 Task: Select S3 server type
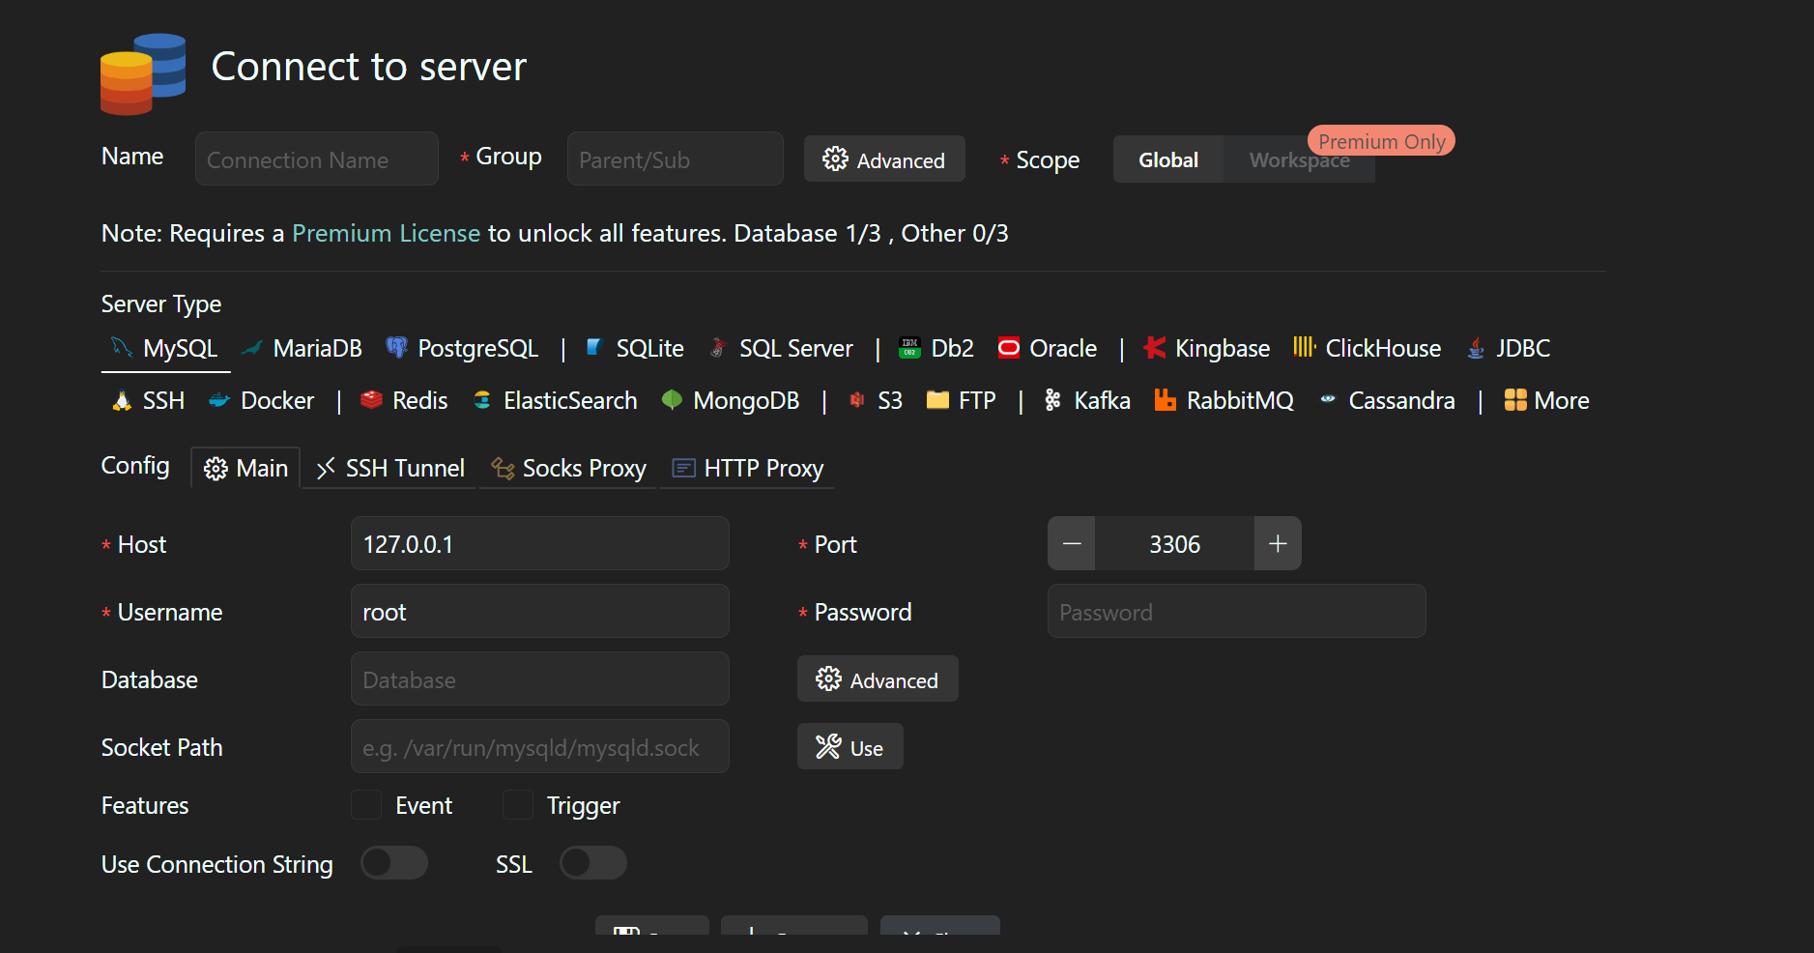point(875,401)
